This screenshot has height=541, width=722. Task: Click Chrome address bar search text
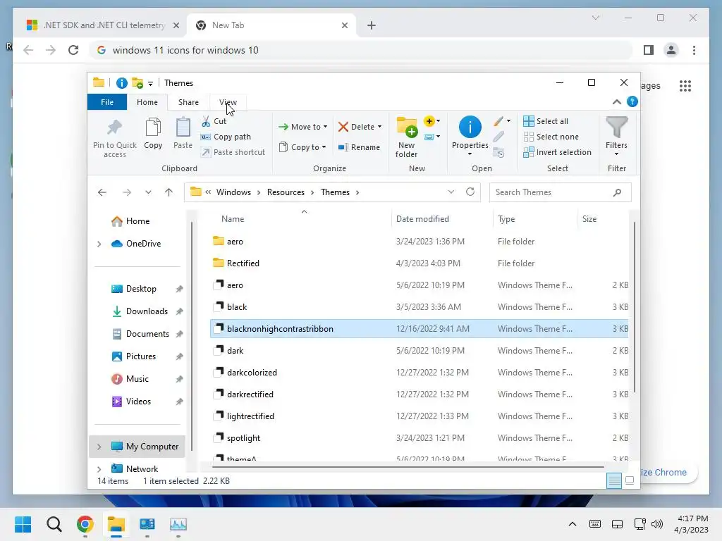click(185, 50)
